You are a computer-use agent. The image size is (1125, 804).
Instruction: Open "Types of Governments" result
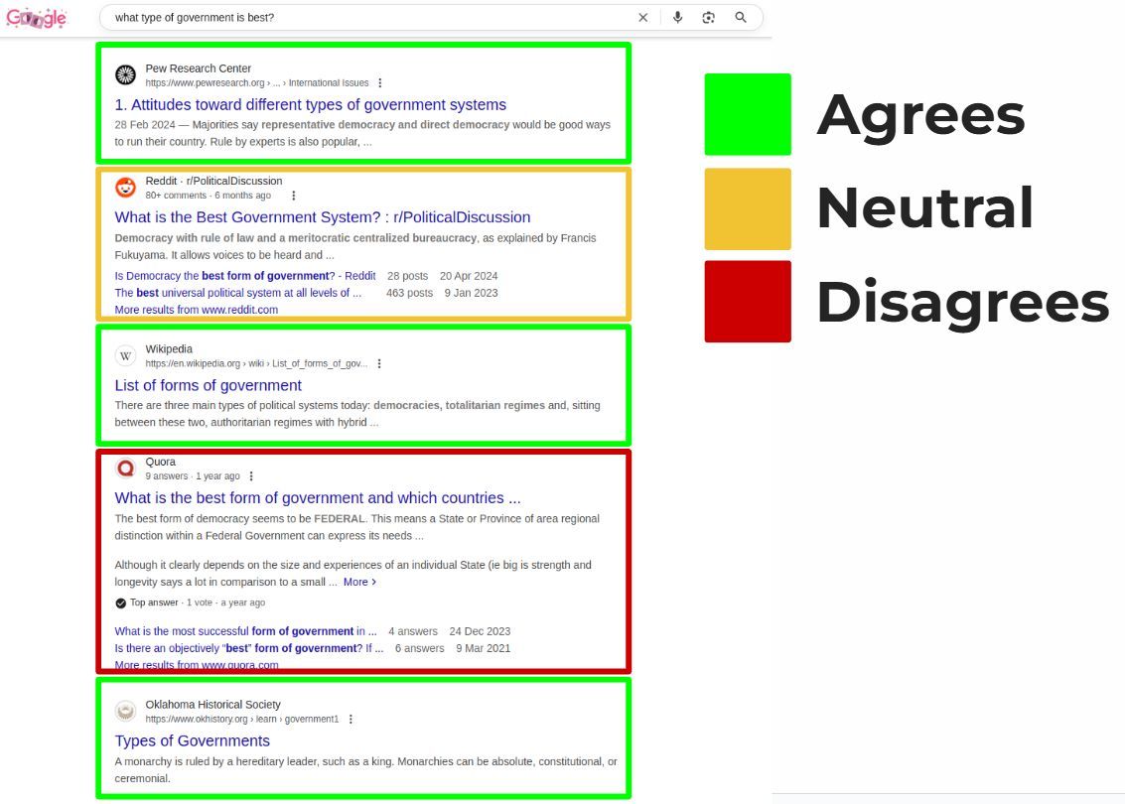(x=192, y=741)
